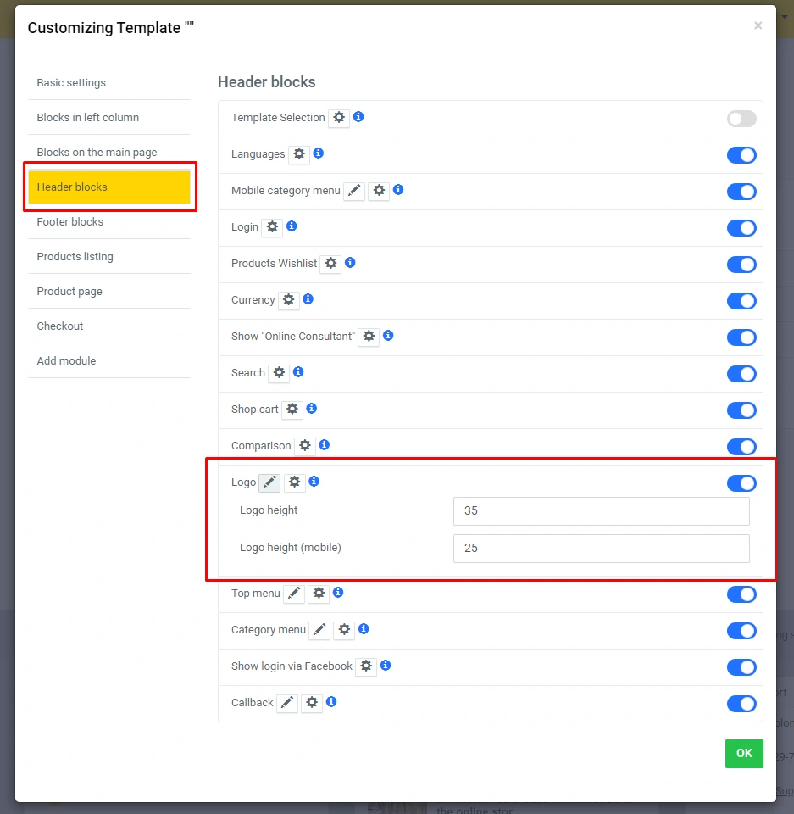Open gear settings for Callback block

(312, 703)
